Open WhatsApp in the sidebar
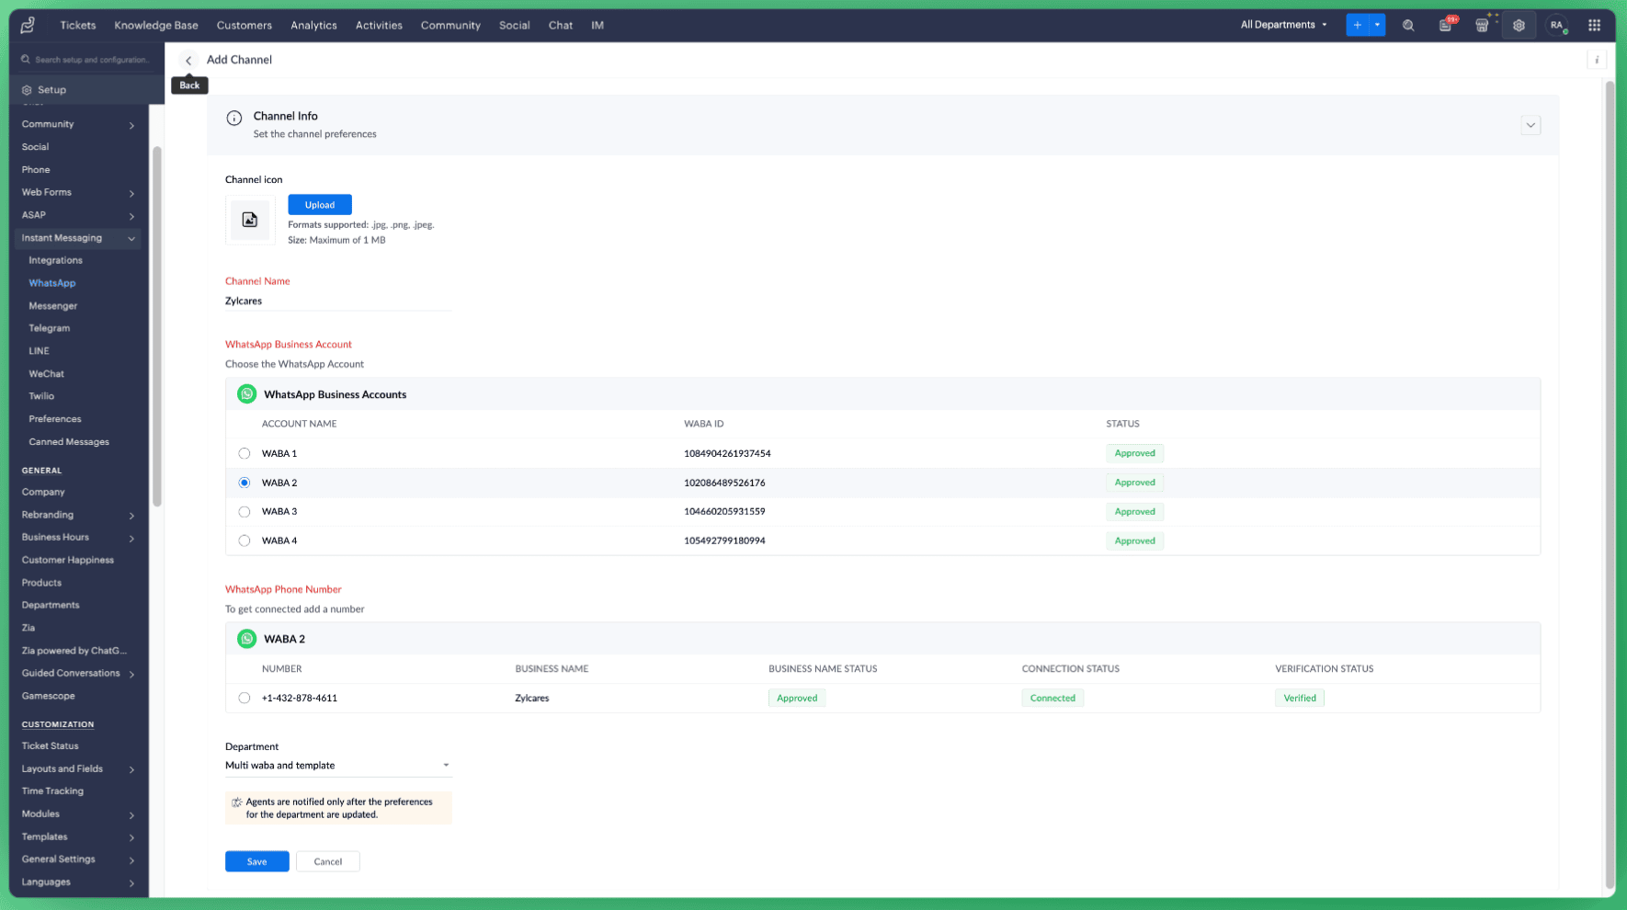The height and width of the screenshot is (910, 1627). (x=52, y=283)
